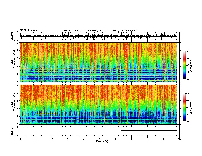Click the 'start UT = 21:30:0' text
This screenshot has height=156, width=202.
123,31
